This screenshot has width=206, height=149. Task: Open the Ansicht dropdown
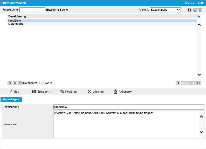pos(165,10)
